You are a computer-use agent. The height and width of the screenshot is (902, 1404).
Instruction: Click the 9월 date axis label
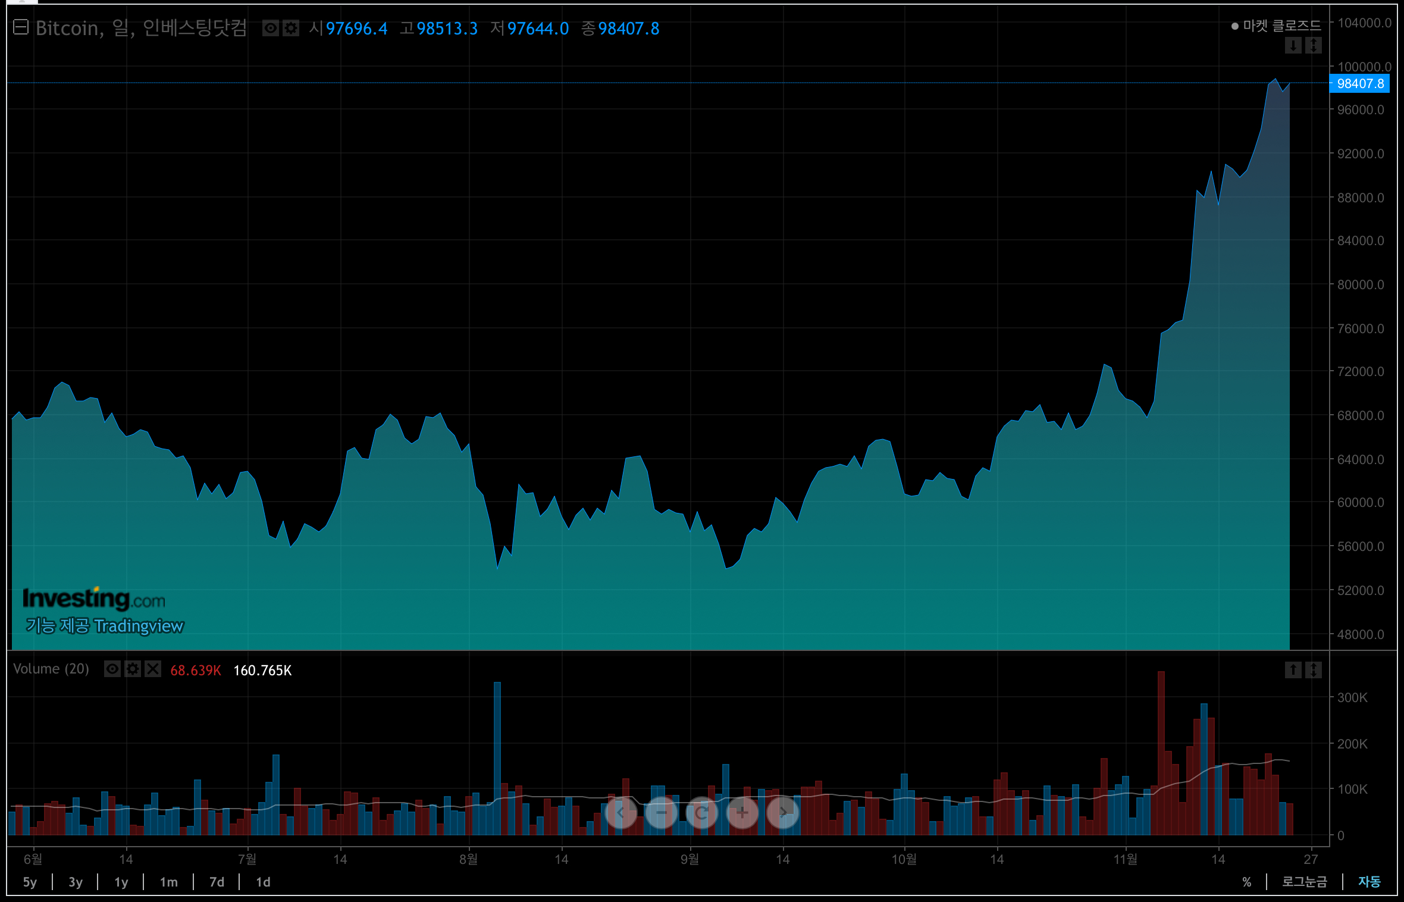click(x=690, y=859)
